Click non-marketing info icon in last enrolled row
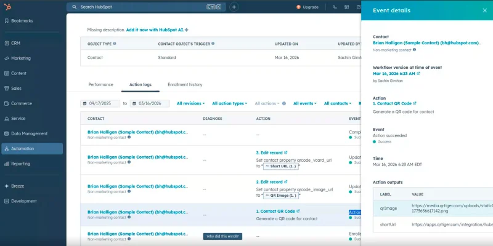The width and height of the screenshot is (493, 246). pos(129,239)
